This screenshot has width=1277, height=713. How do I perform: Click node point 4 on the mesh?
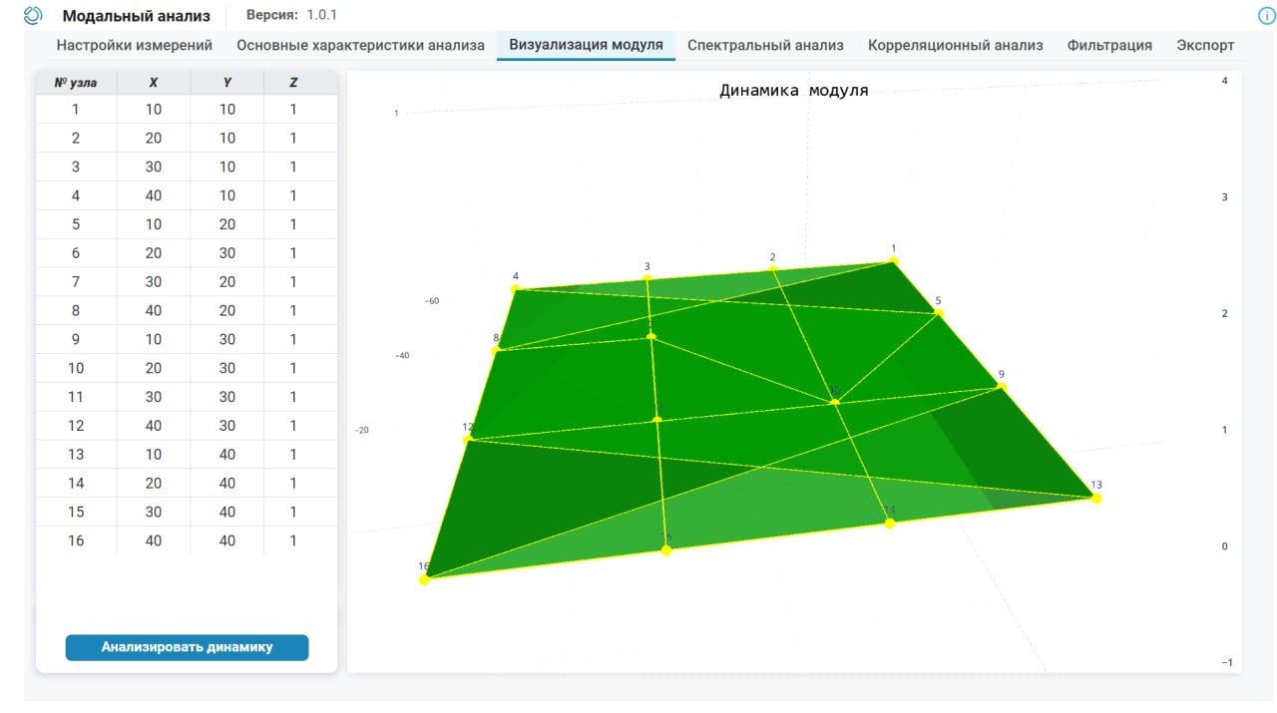(x=516, y=289)
